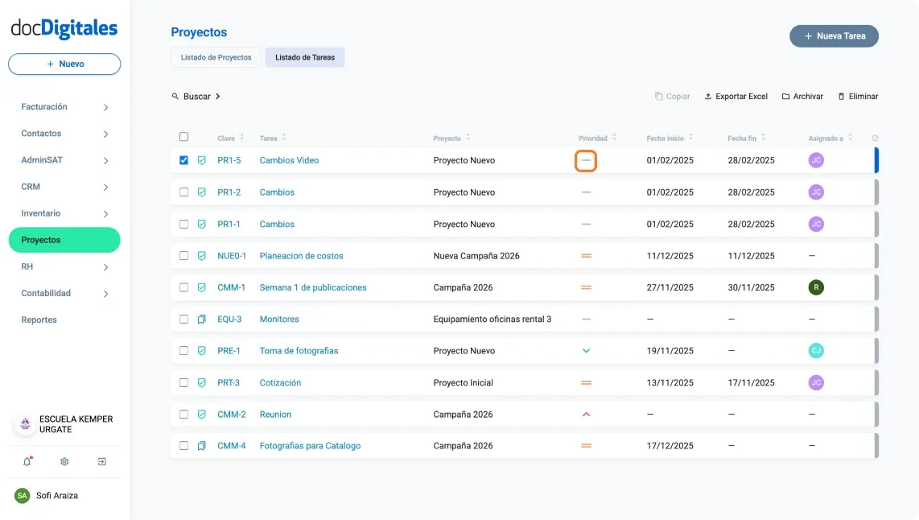The image size is (919, 520).
Task: Click the logout icon in sidebar
Action: click(x=102, y=462)
